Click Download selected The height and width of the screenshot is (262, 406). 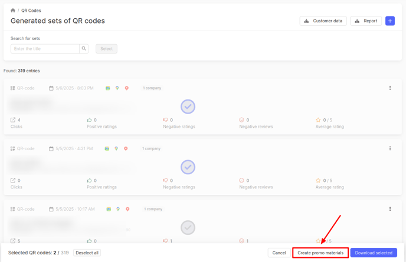point(374,253)
